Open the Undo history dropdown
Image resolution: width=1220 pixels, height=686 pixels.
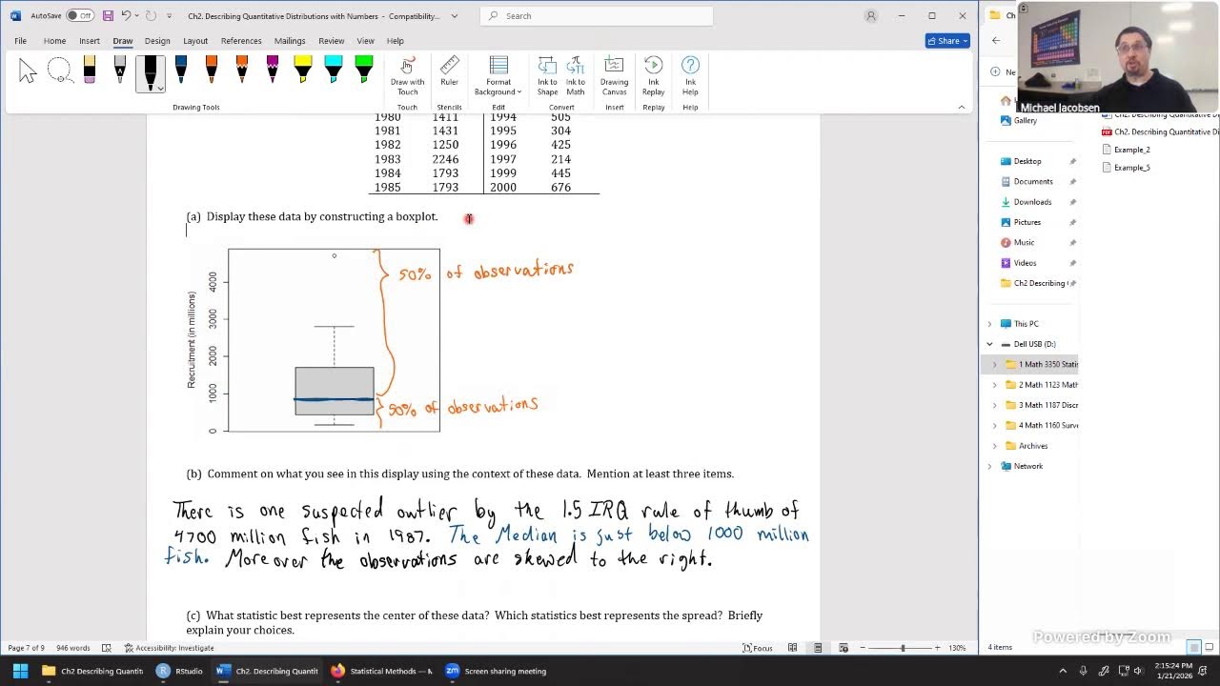coord(137,16)
